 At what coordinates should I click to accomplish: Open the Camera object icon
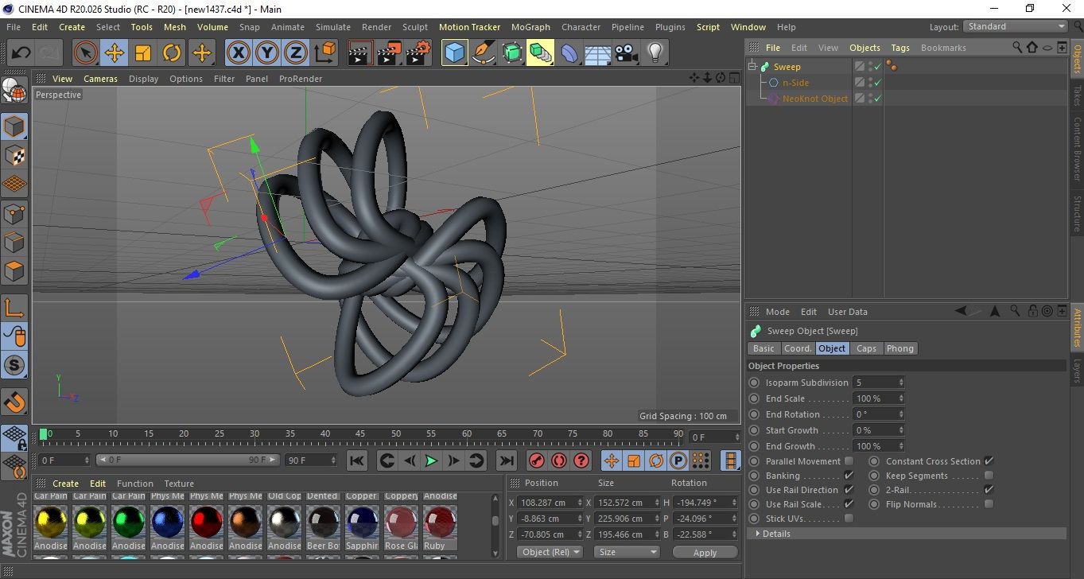(627, 53)
